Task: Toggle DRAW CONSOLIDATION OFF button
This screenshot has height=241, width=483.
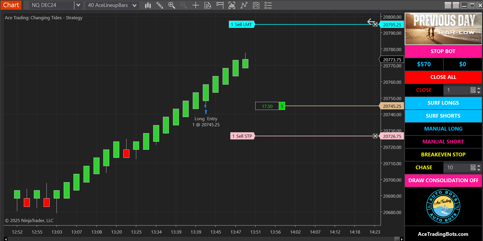Action: pyautogui.click(x=443, y=180)
